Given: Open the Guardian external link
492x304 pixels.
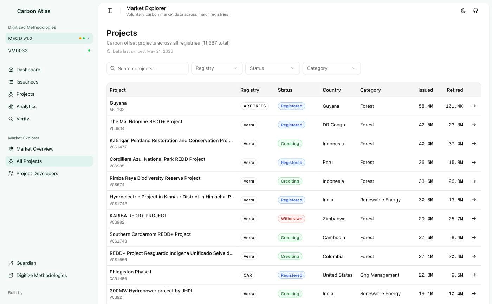Looking at the screenshot, I should [x=49, y=263].
